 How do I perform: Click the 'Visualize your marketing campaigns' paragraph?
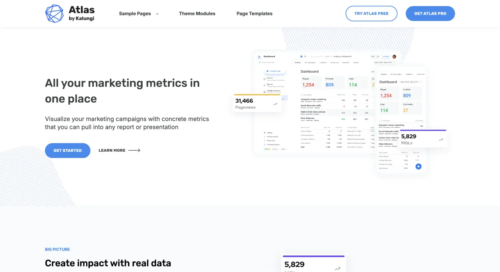click(127, 123)
